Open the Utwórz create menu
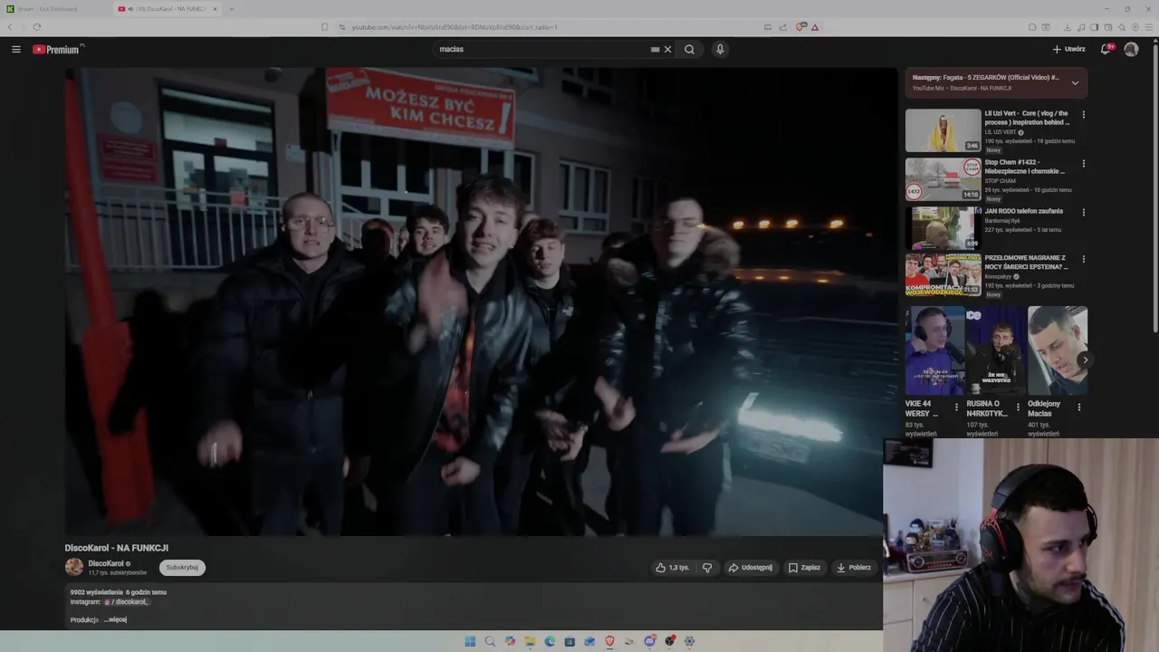Viewport: 1159px width, 652px height. tap(1068, 50)
